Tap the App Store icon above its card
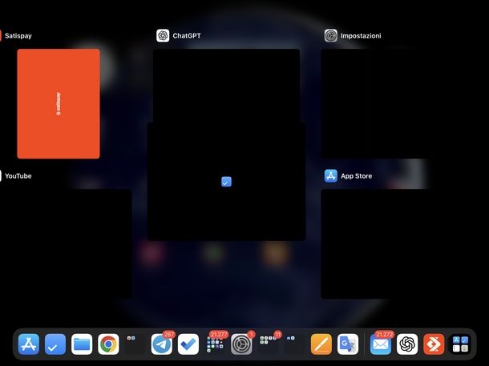489x366 pixels. (330, 175)
